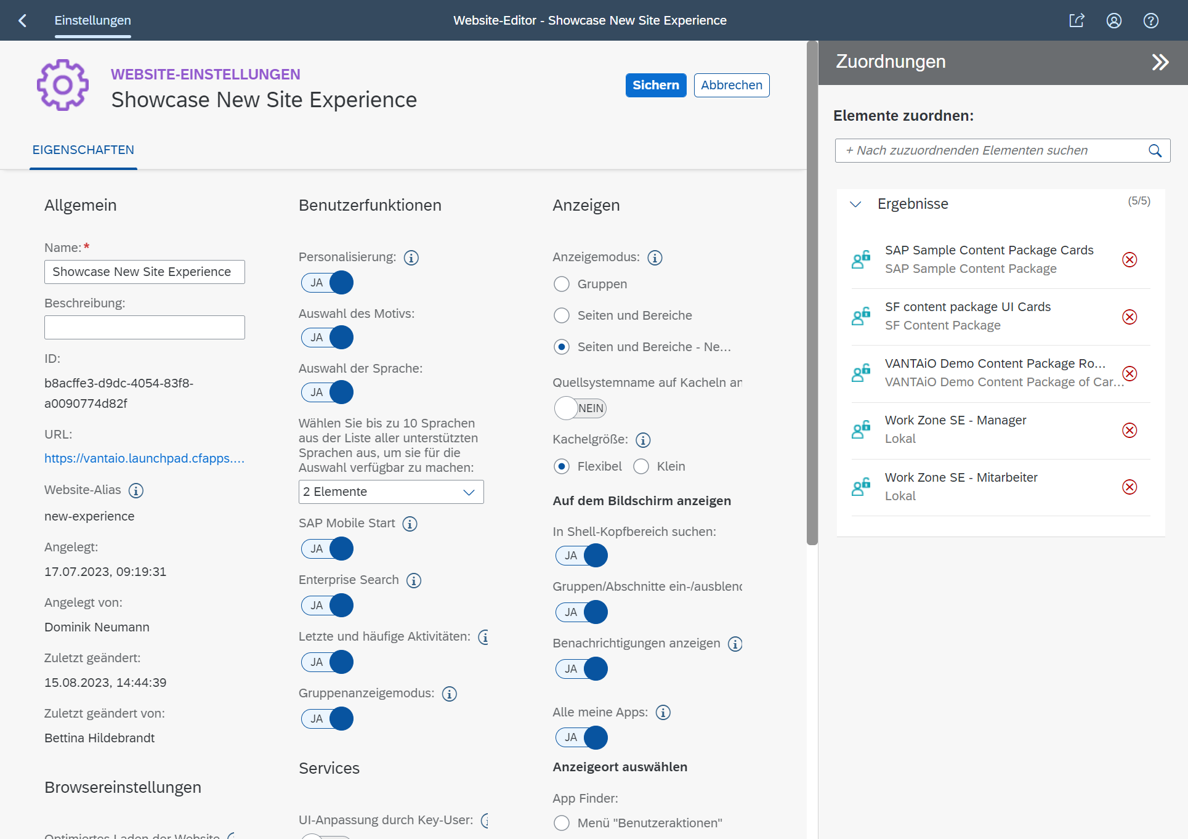Select the Gruppen display mode radio
This screenshot has width=1188, height=839.
(561, 284)
